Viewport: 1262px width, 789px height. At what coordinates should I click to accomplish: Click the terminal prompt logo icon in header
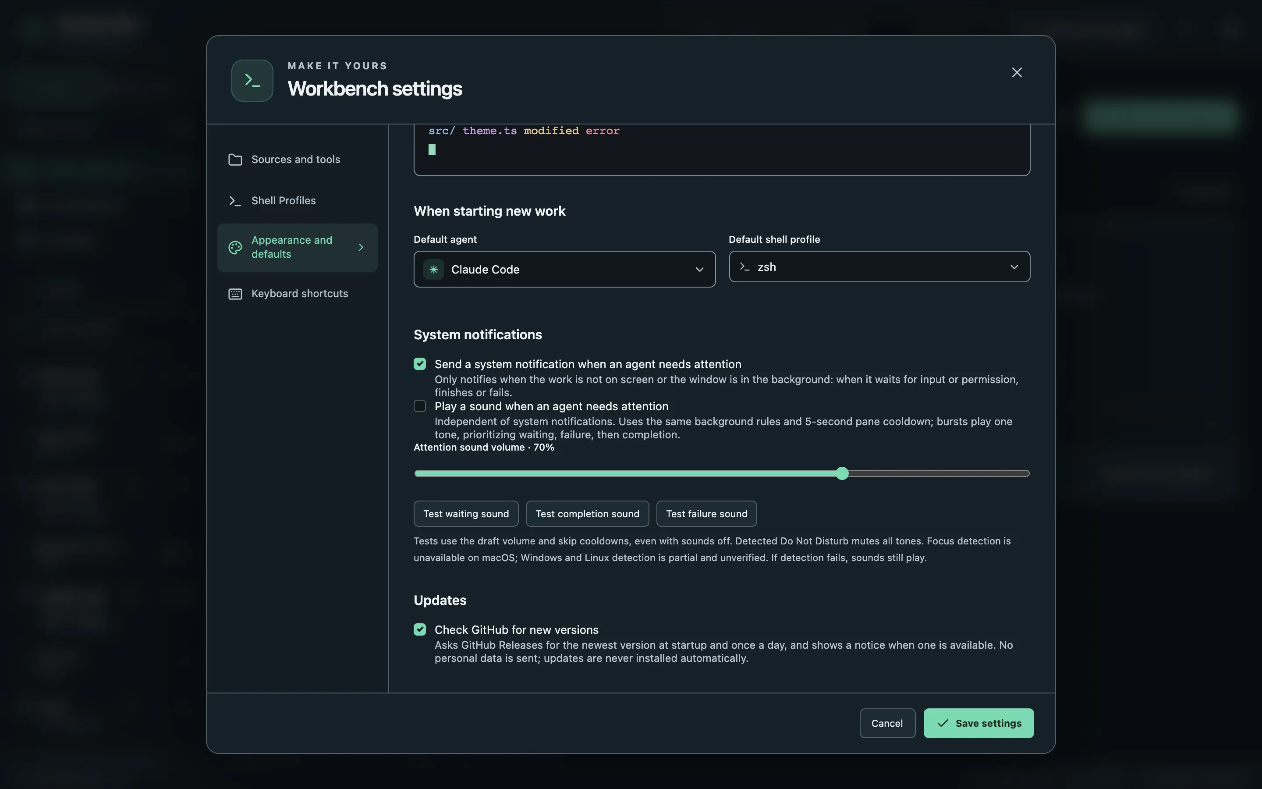coord(252,80)
